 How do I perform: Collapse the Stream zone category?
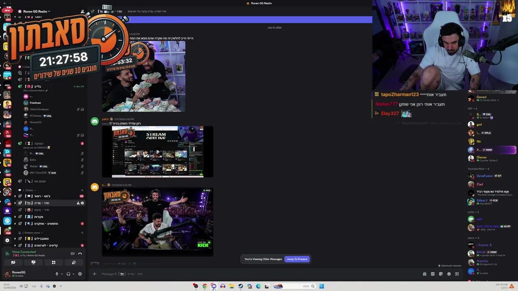coord(32,233)
